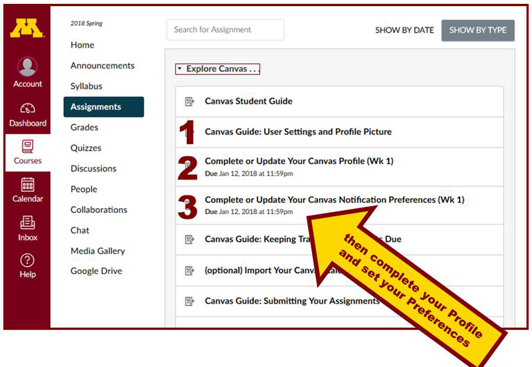Image resolution: width=532 pixels, height=367 pixels.
Task: Open People in course navigation
Action: (84, 189)
